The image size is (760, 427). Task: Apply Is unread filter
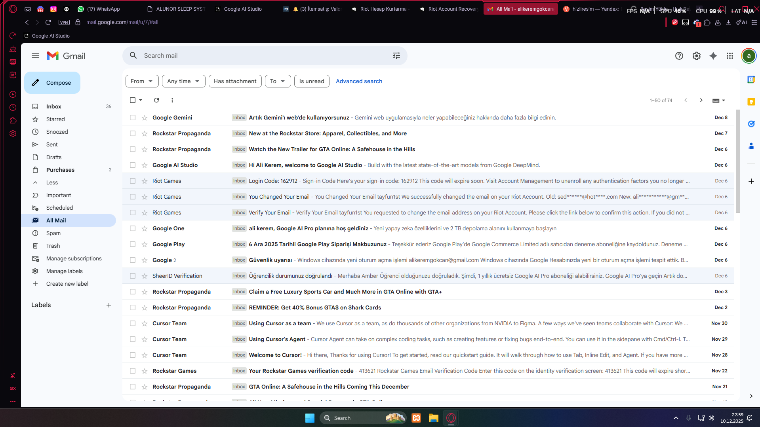point(312,81)
